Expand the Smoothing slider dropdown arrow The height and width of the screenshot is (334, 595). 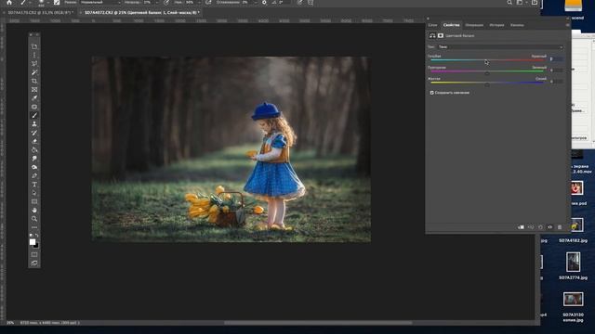(256, 3)
